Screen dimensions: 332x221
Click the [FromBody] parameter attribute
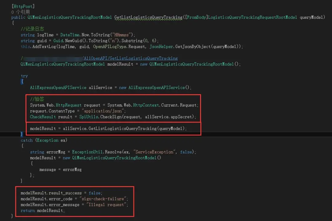[x=196, y=17]
